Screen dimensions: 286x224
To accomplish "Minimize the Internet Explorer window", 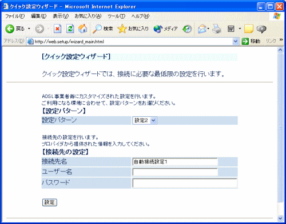I will (261, 7).
